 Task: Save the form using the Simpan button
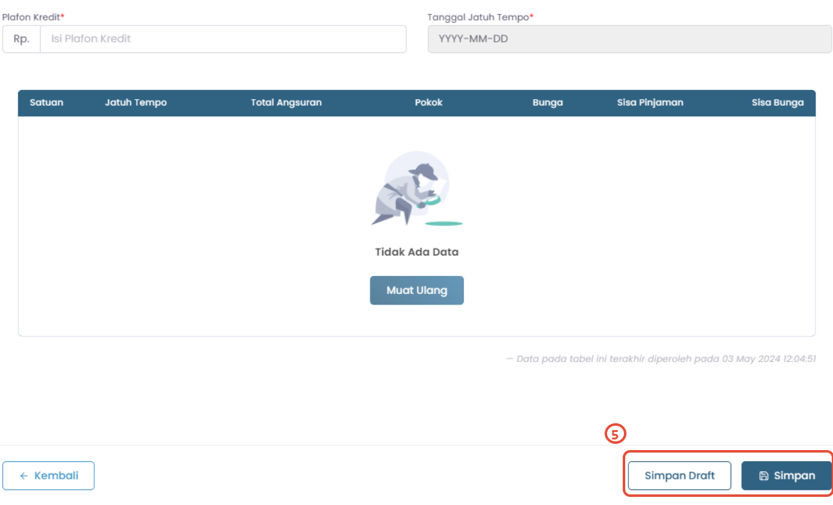tap(786, 476)
